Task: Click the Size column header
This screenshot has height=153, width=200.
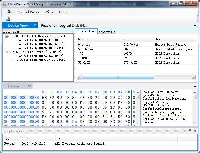Action: tap(127, 39)
